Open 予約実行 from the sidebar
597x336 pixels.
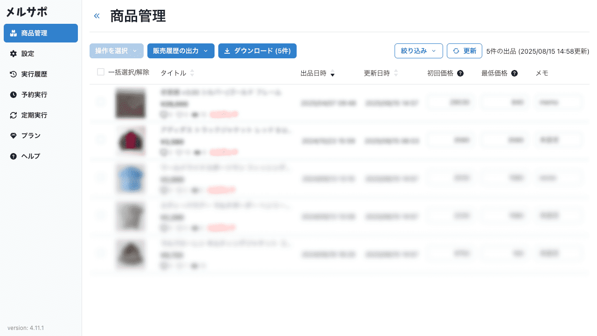point(34,95)
